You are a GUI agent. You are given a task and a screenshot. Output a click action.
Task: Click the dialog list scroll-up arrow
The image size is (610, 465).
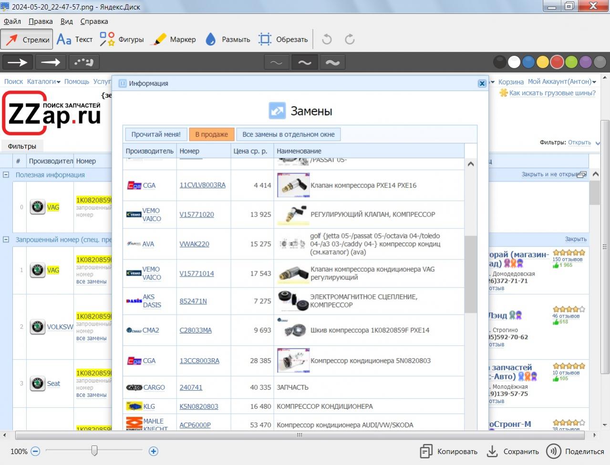coord(470,164)
